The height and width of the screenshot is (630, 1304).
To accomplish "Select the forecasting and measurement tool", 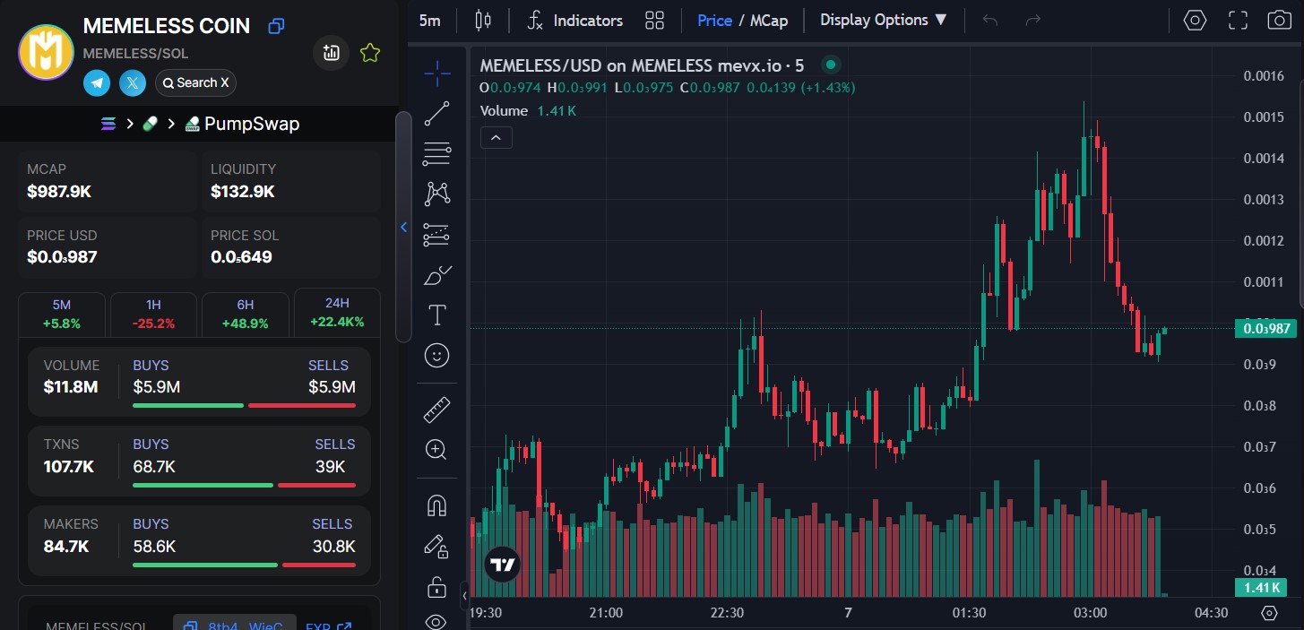I will [x=436, y=234].
